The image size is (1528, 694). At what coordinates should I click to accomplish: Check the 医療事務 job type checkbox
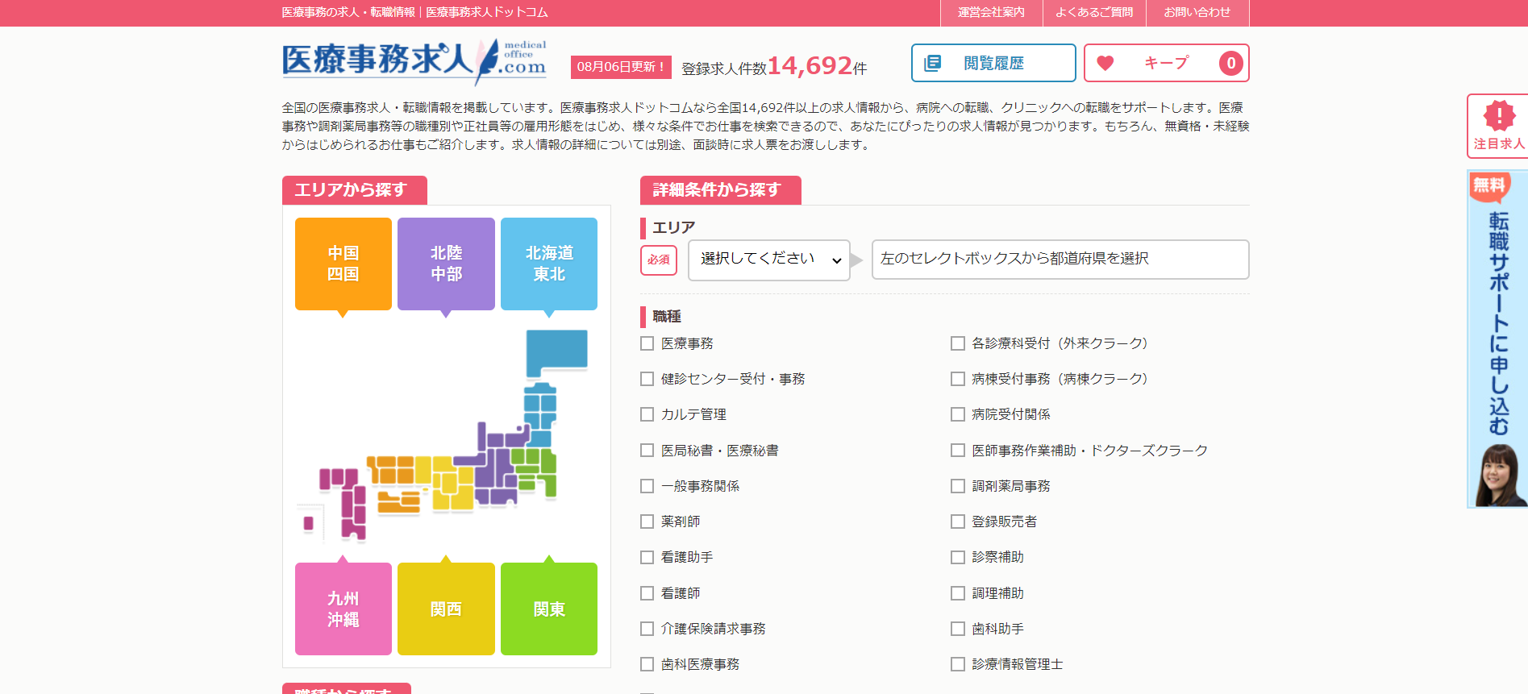click(647, 343)
